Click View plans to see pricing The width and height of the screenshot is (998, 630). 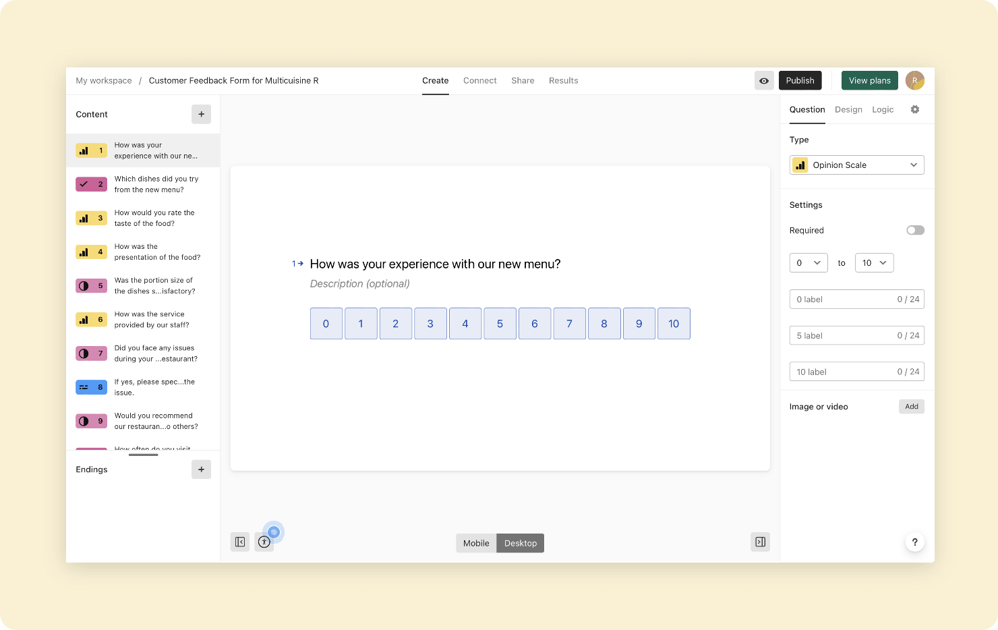869,80
